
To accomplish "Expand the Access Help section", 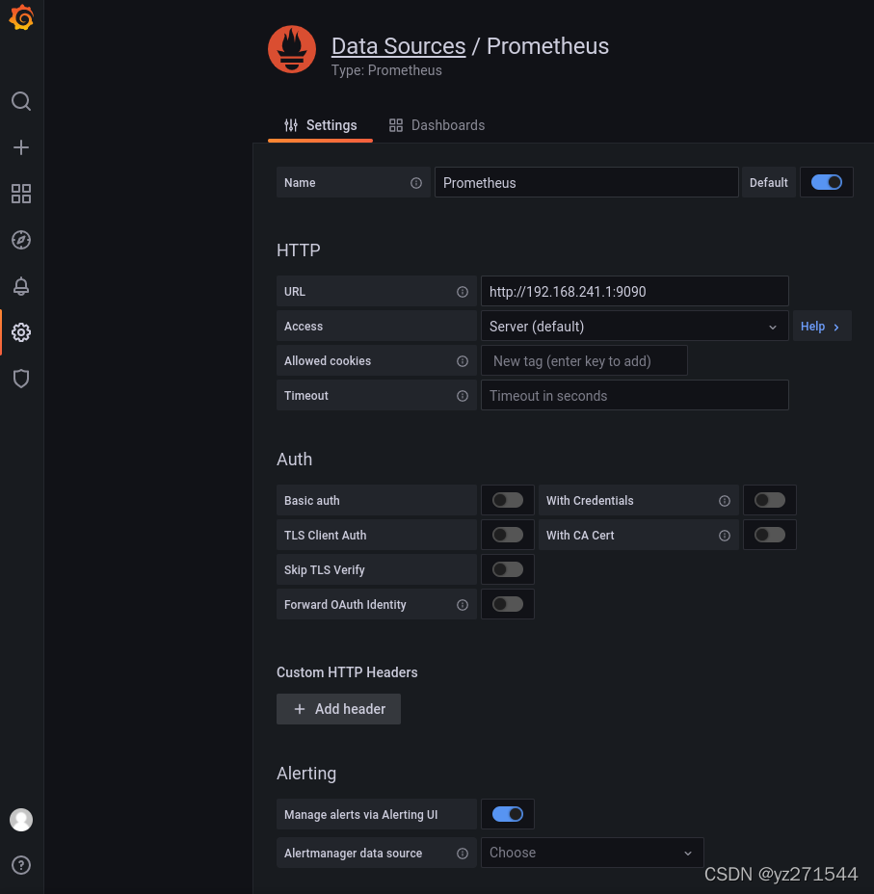I will click(821, 327).
